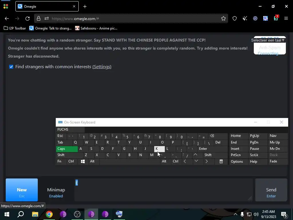Open the Windows Start menu

[7, 214]
